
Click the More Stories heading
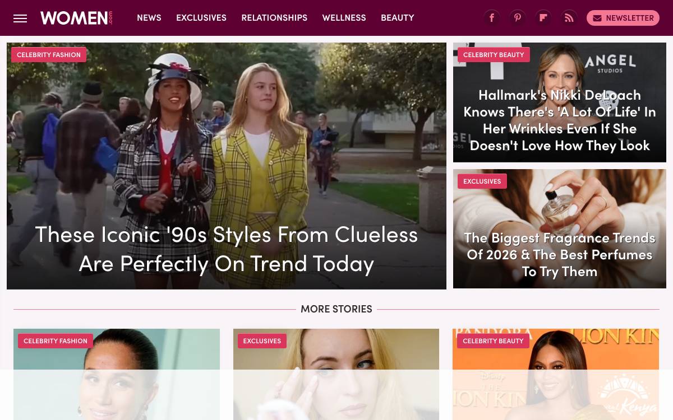(x=336, y=309)
